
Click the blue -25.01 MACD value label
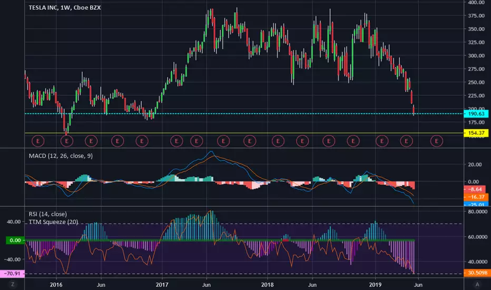point(476,204)
